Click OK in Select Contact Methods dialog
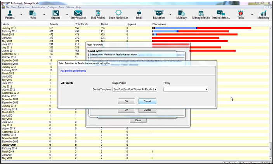 127,110
